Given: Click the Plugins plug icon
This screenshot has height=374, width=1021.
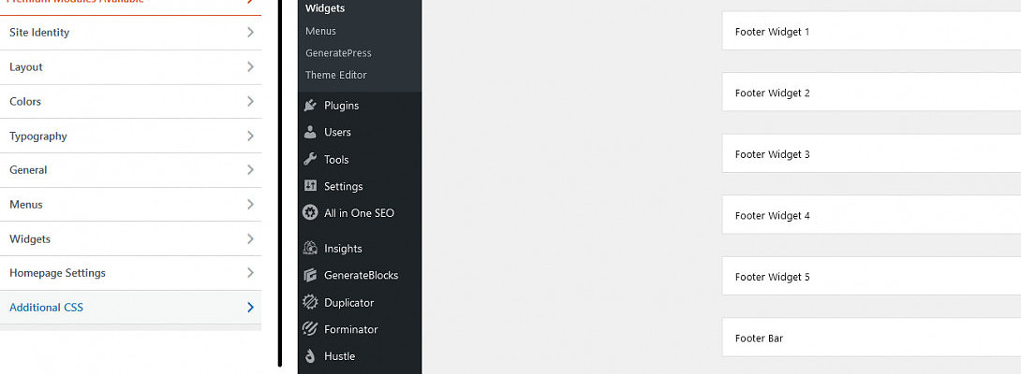Looking at the screenshot, I should point(311,106).
